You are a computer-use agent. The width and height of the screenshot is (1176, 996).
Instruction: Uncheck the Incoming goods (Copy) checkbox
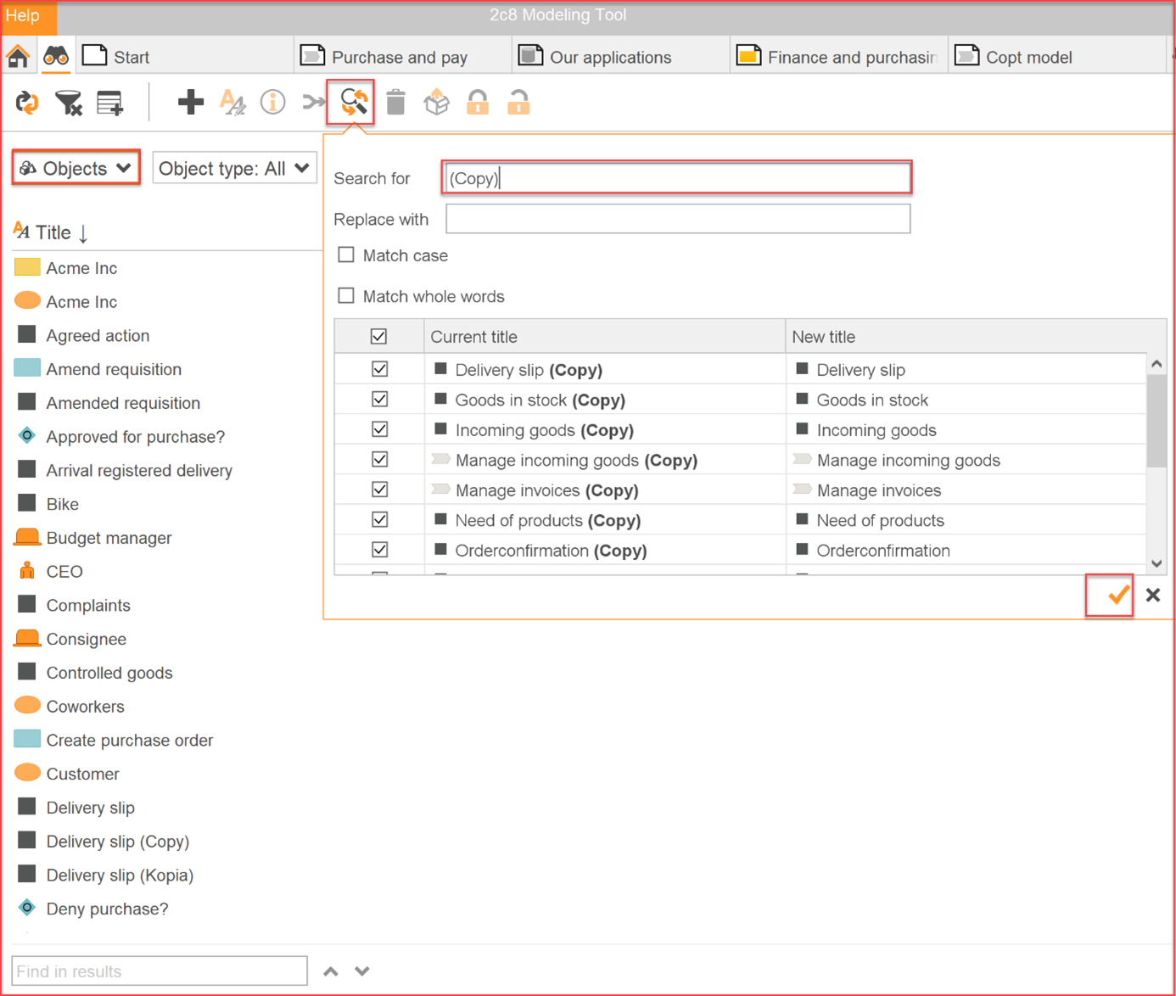[x=380, y=430]
